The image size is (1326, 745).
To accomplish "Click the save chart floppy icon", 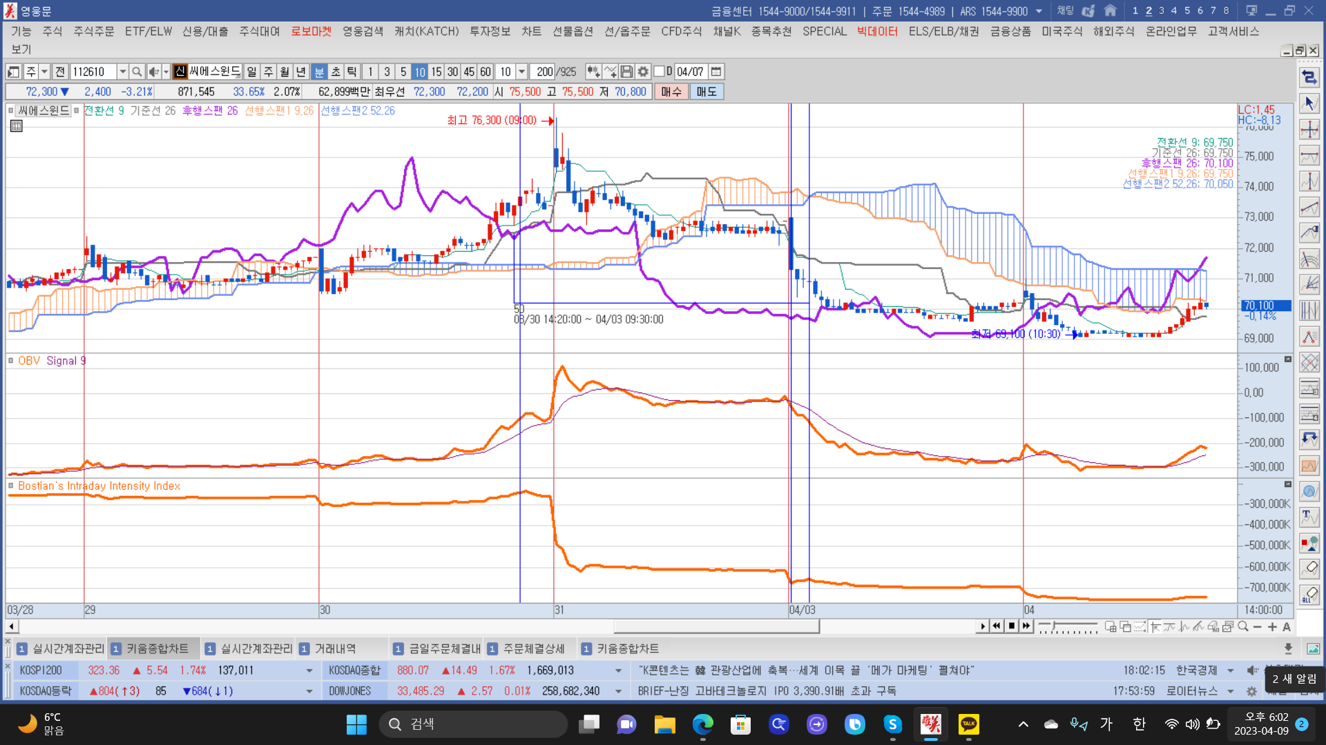I will pyautogui.click(x=626, y=72).
